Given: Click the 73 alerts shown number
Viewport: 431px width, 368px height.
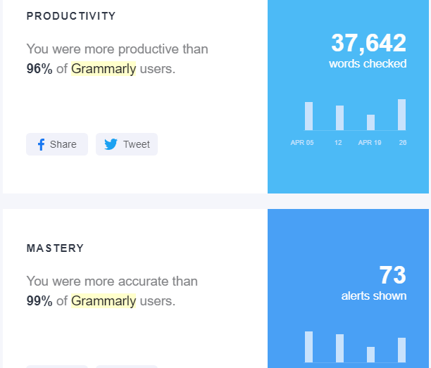Looking at the screenshot, I should coord(392,275).
